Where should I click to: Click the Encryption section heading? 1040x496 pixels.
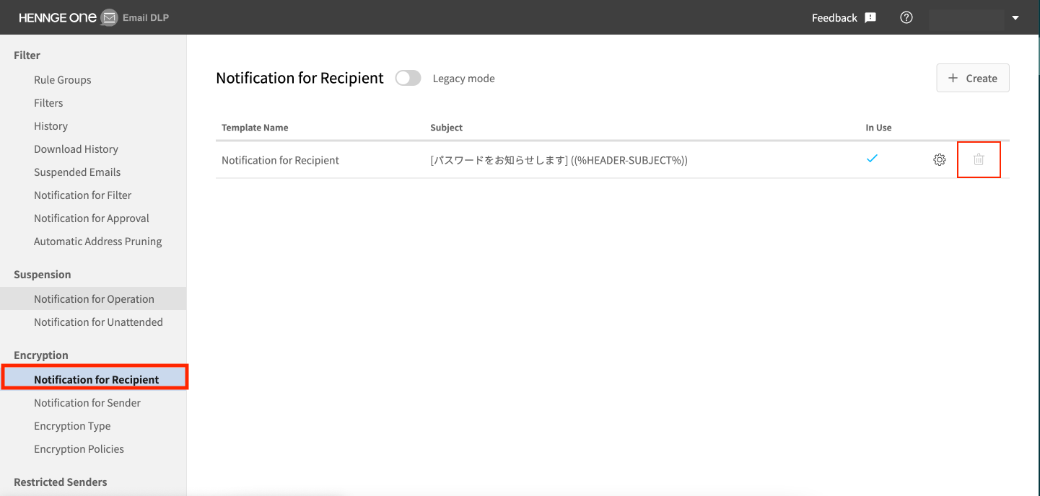click(41, 355)
